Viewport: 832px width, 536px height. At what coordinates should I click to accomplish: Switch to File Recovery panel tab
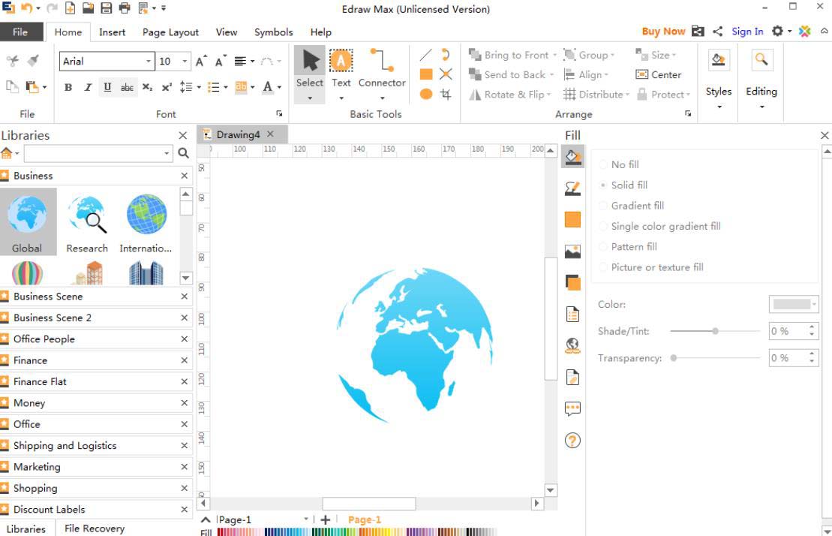point(95,528)
